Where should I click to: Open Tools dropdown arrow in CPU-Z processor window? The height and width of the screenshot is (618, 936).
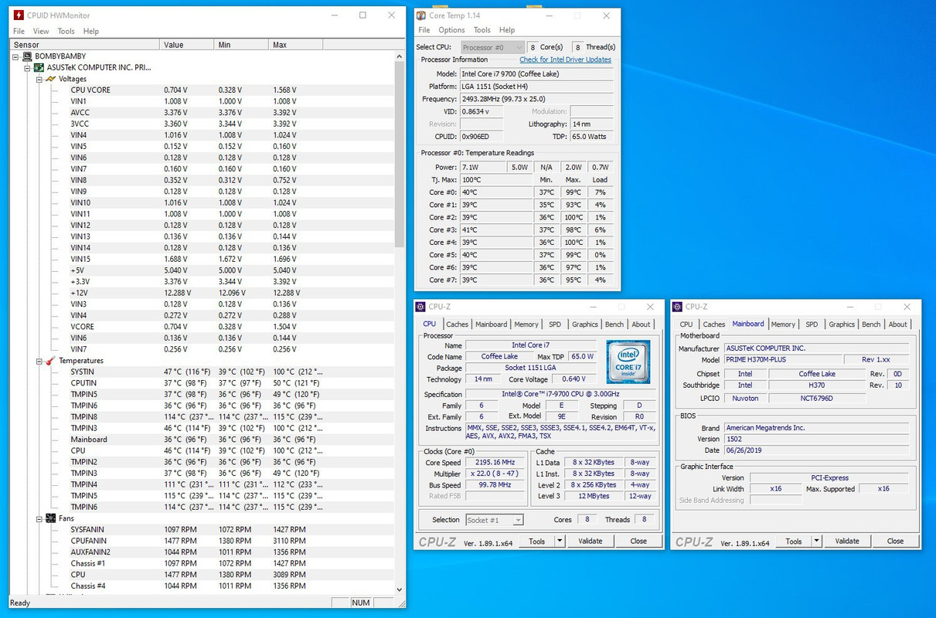pyautogui.click(x=560, y=541)
